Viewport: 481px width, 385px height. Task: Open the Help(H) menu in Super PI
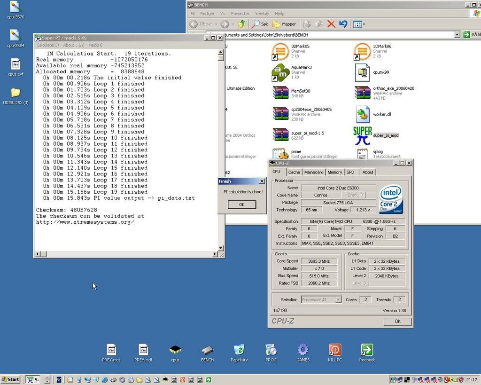(95, 45)
